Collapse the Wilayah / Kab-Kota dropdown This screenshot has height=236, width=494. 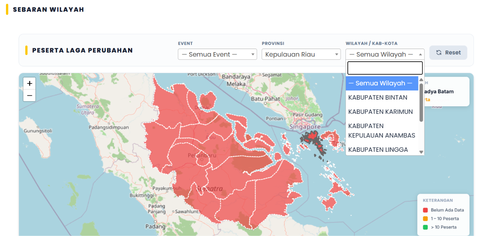click(385, 54)
